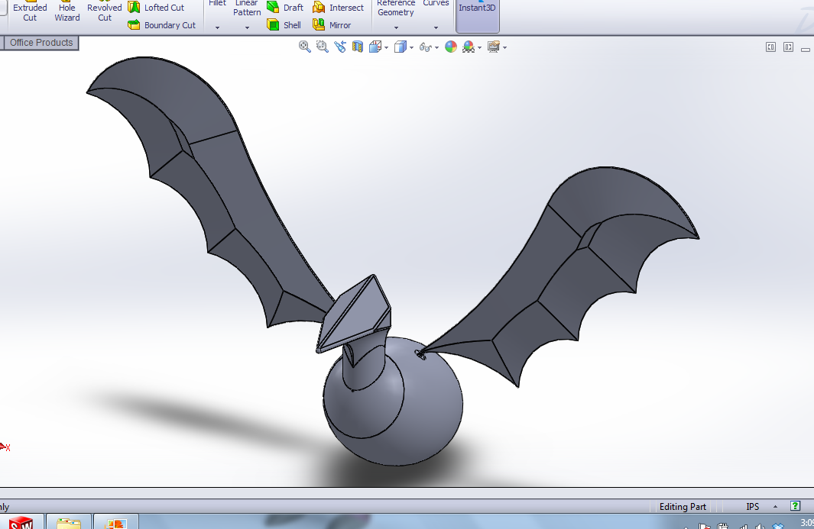Viewport: 814px width, 529px height.
Task: Click the Display Style icon
Action: (x=401, y=47)
